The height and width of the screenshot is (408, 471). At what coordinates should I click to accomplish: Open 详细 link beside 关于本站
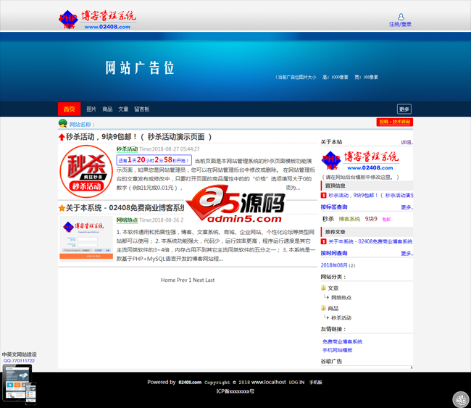[407, 143]
